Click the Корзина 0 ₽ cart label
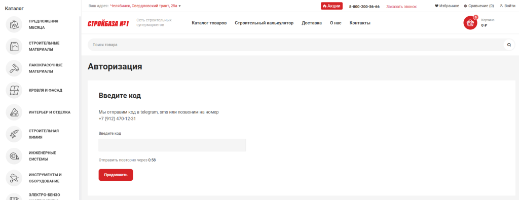This screenshot has height=200, width=519. click(x=488, y=22)
